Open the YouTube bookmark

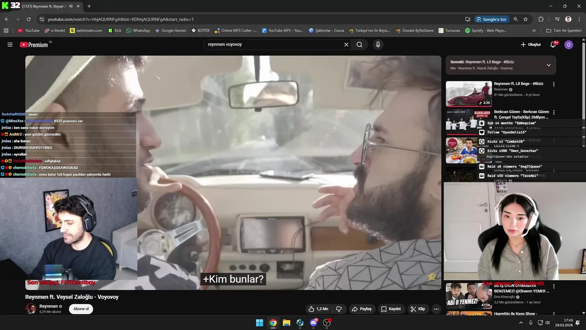[28, 31]
